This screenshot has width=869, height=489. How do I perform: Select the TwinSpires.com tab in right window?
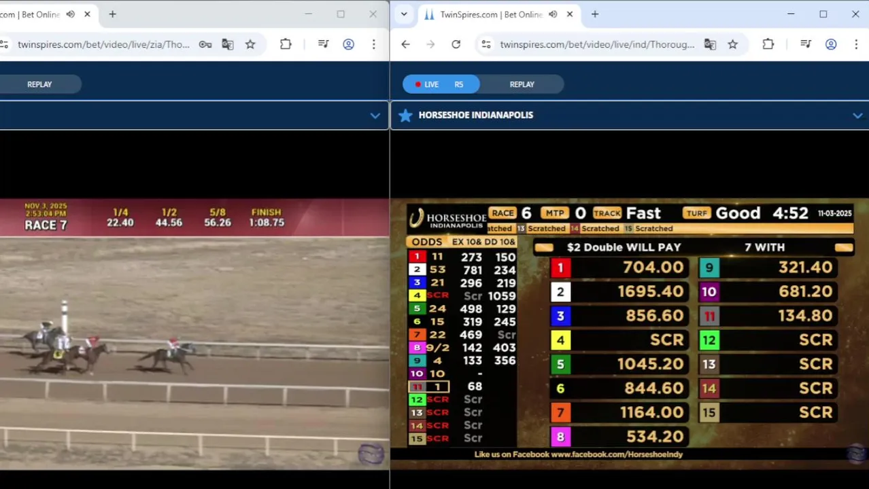[x=490, y=14]
